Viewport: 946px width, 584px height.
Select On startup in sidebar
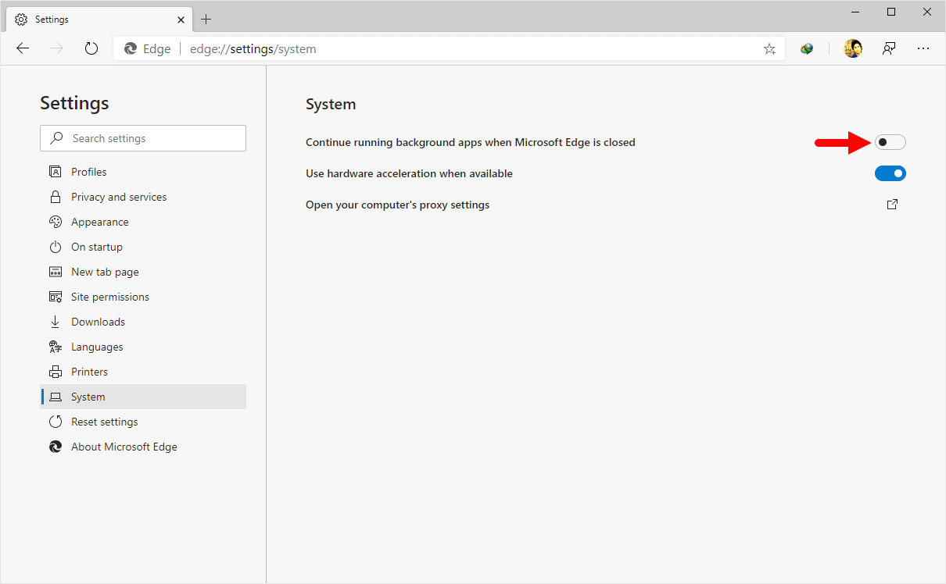143,247
